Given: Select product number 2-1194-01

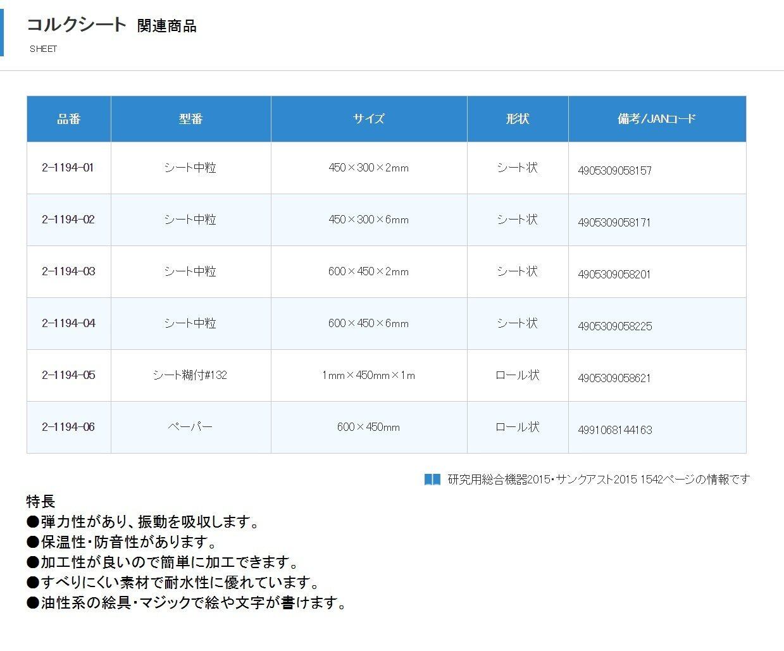Looking at the screenshot, I should tap(68, 168).
